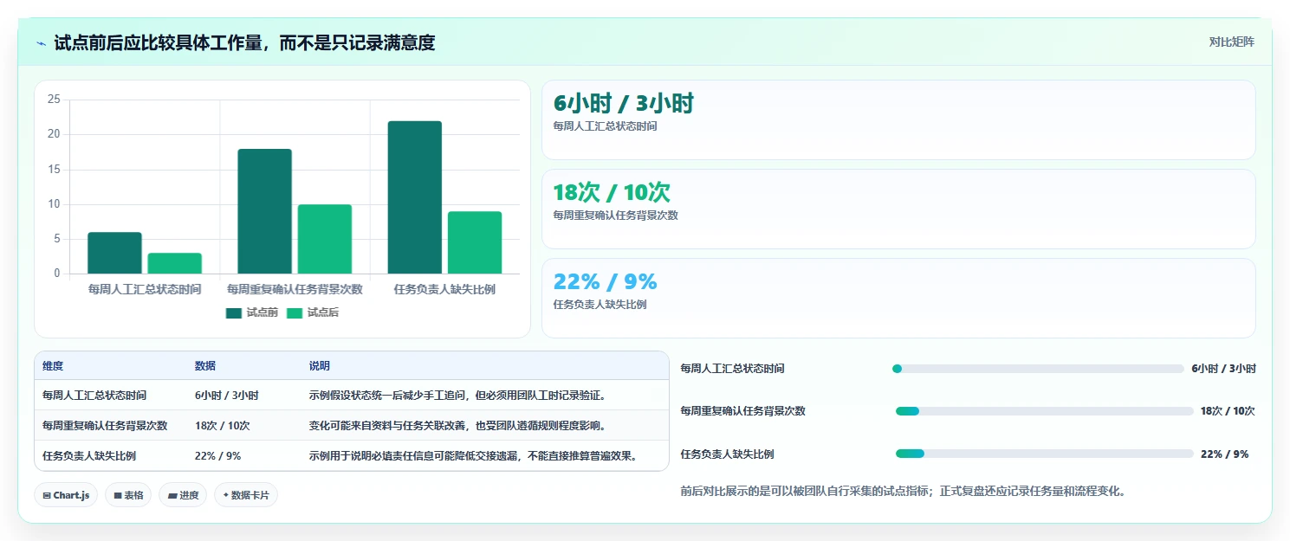Select the 18次 / 10次 data card

898,209
